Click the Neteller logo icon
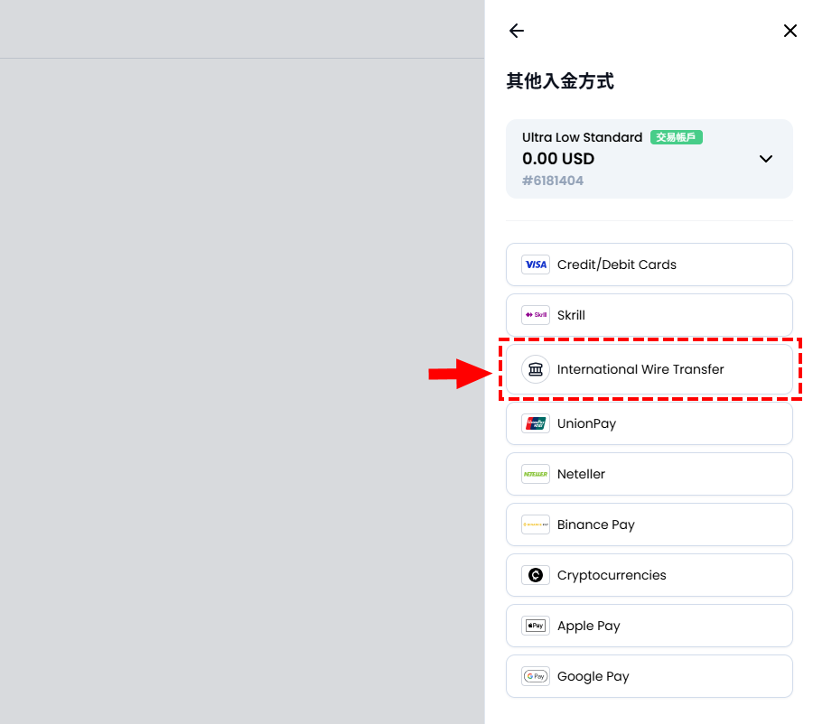Screen dimensions: 813x724 536,474
